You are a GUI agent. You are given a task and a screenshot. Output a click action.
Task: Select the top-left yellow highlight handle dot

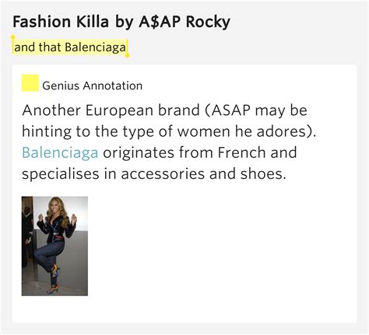(12, 37)
